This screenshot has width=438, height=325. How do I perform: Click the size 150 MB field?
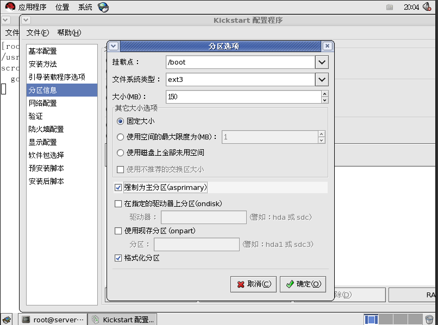point(243,97)
